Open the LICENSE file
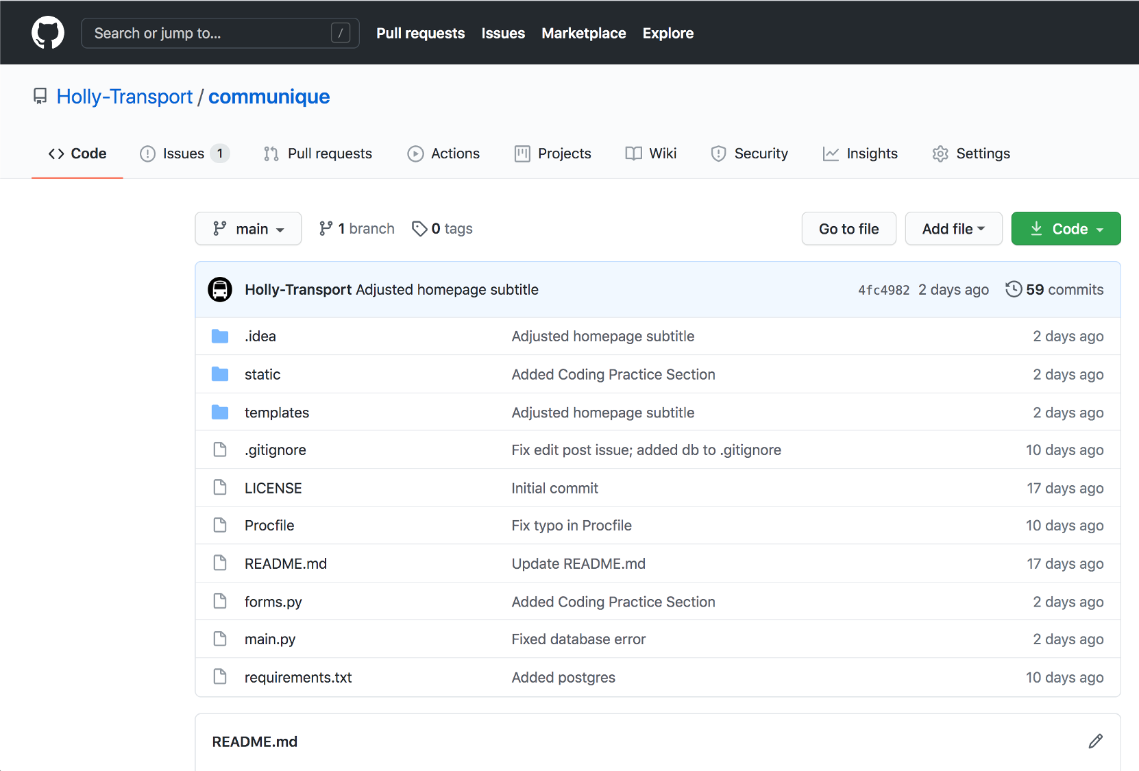The height and width of the screenshot is (771, 1139). tap(273, 487)
